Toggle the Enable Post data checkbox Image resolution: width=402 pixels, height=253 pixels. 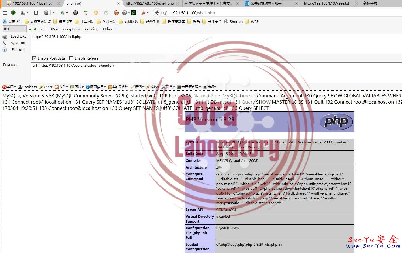click(x=34, y=58)
